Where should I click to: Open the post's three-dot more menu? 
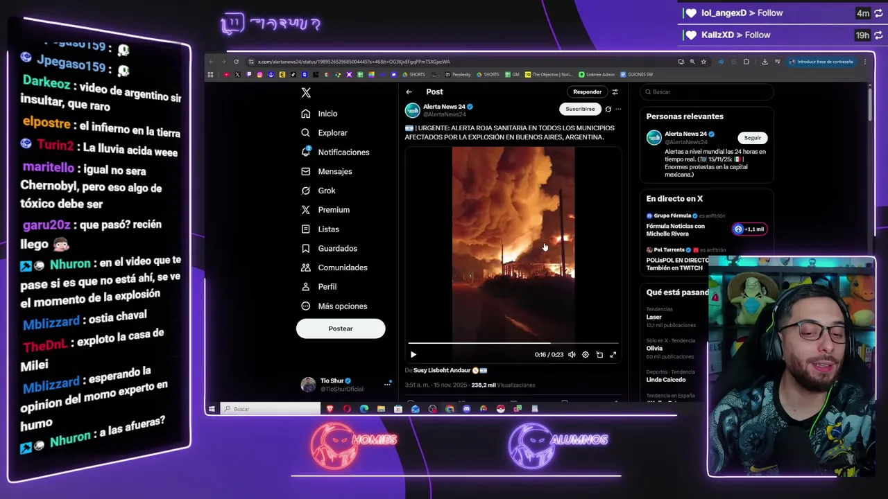[x=618, y=109]
